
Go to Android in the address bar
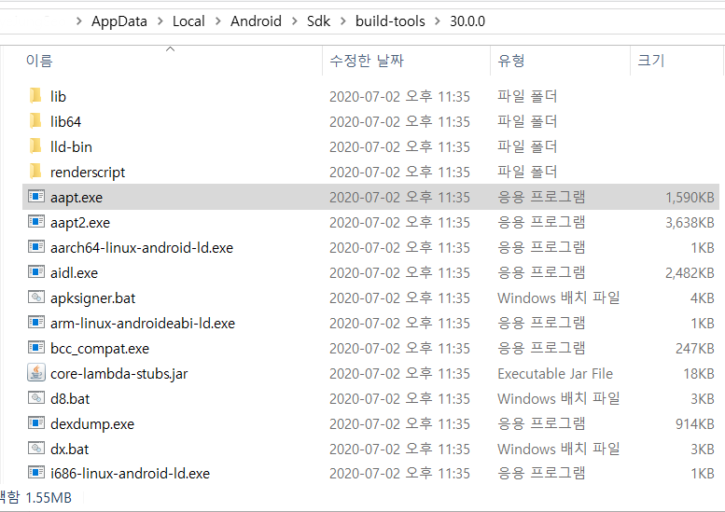point(256,21)
